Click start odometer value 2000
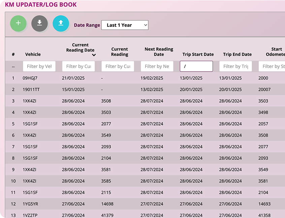 coord(263,78)
